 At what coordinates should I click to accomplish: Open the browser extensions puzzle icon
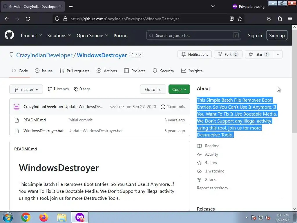point(280,19)
